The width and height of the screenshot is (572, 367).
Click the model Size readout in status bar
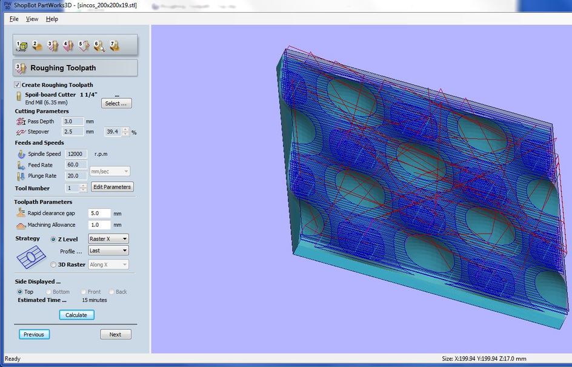[484, 359]
